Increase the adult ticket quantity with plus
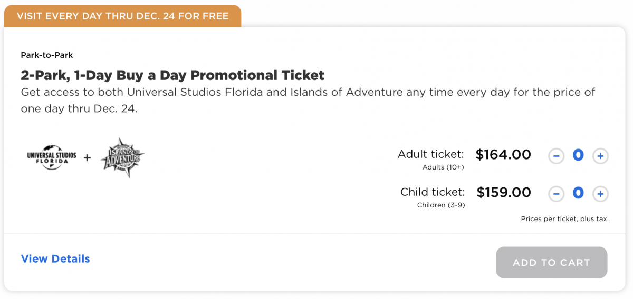 600,156
